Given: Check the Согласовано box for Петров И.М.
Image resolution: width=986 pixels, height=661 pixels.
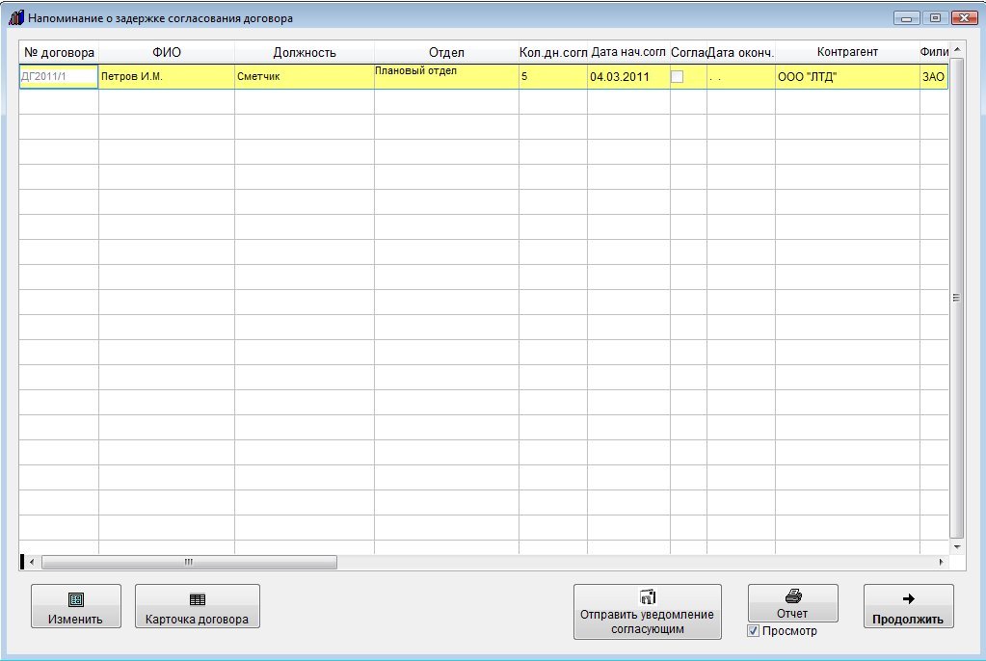Looking at the screenshot, I should [x=678, y=77].
